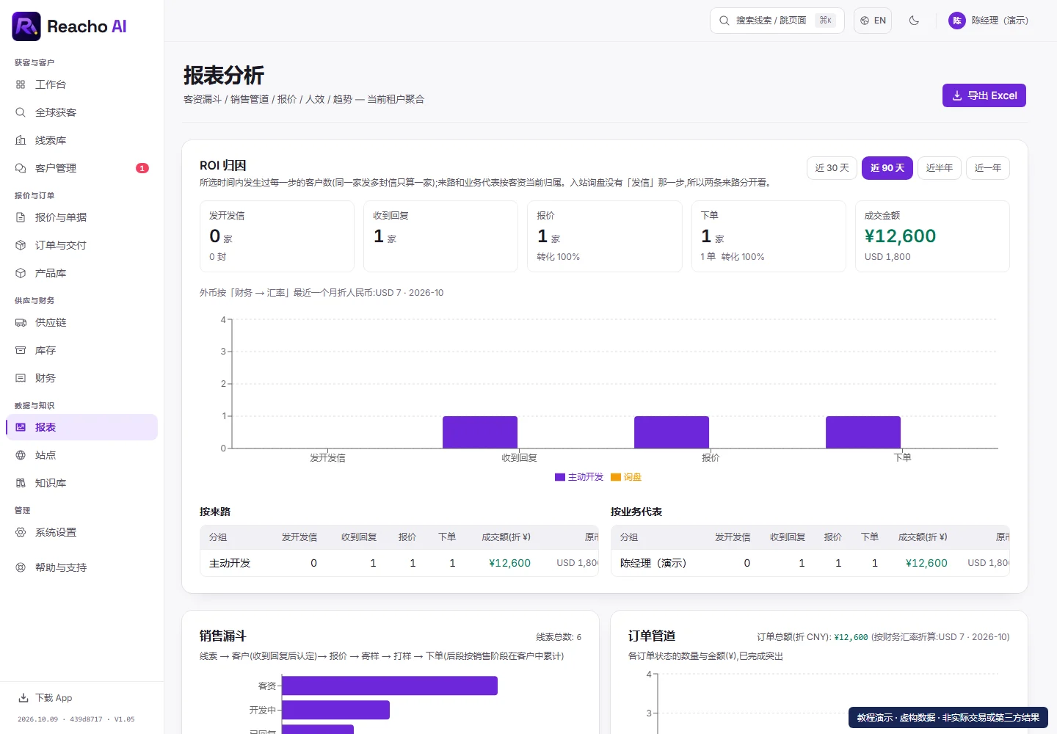1057x734 pixels.
Task: Click the 开发中 bar in 销售漏斗
Action: tap(335, 710)
